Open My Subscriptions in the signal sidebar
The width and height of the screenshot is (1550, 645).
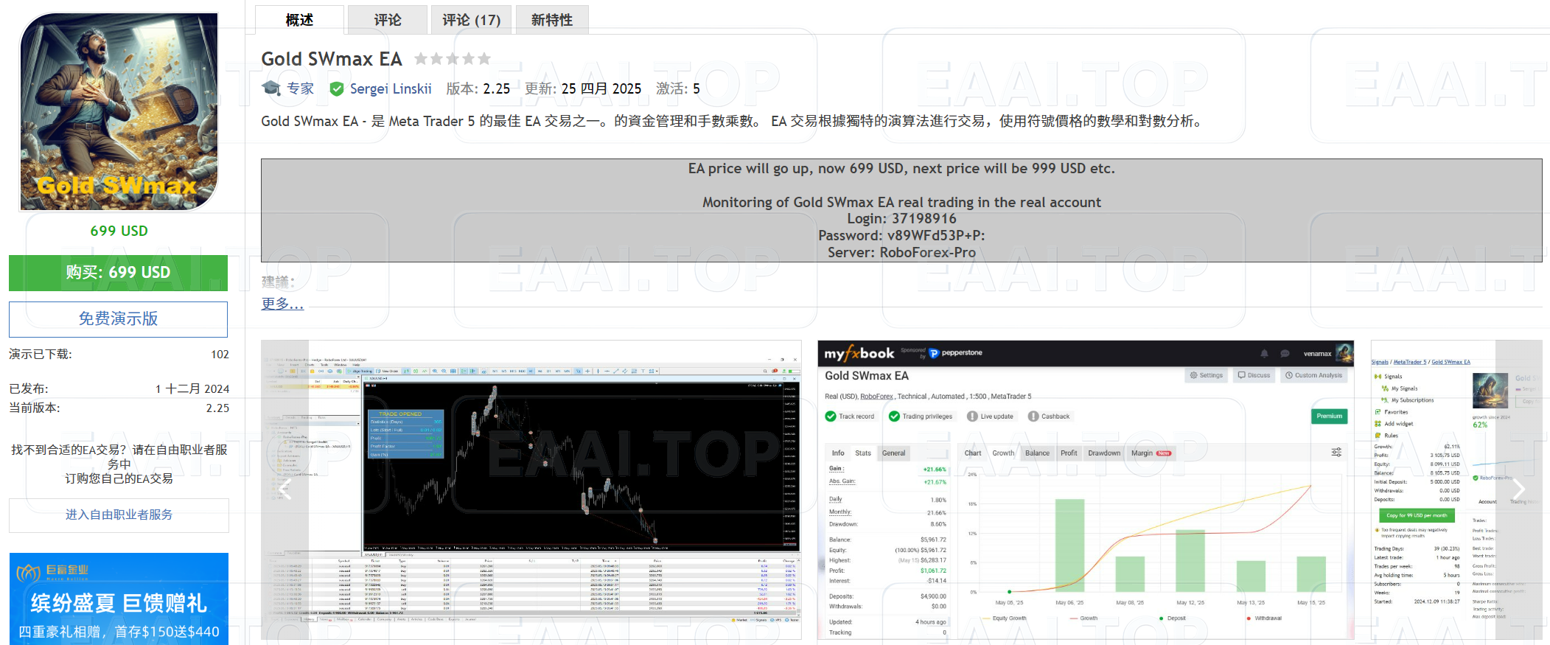(x=1408, y=400)
